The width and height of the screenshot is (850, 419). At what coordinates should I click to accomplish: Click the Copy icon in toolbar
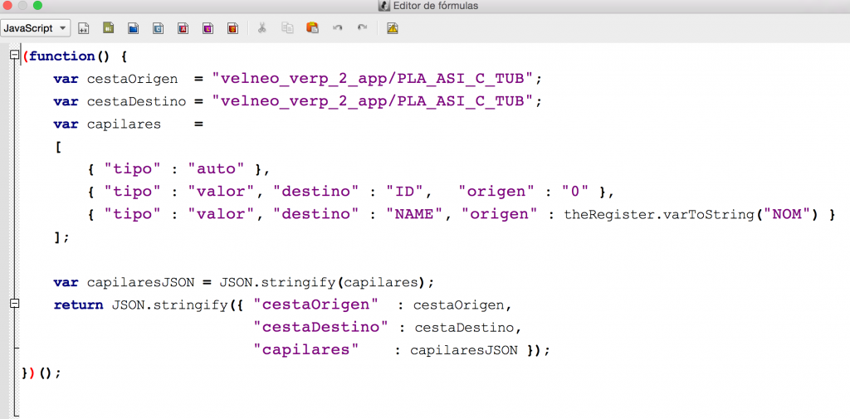pos(287,28)
